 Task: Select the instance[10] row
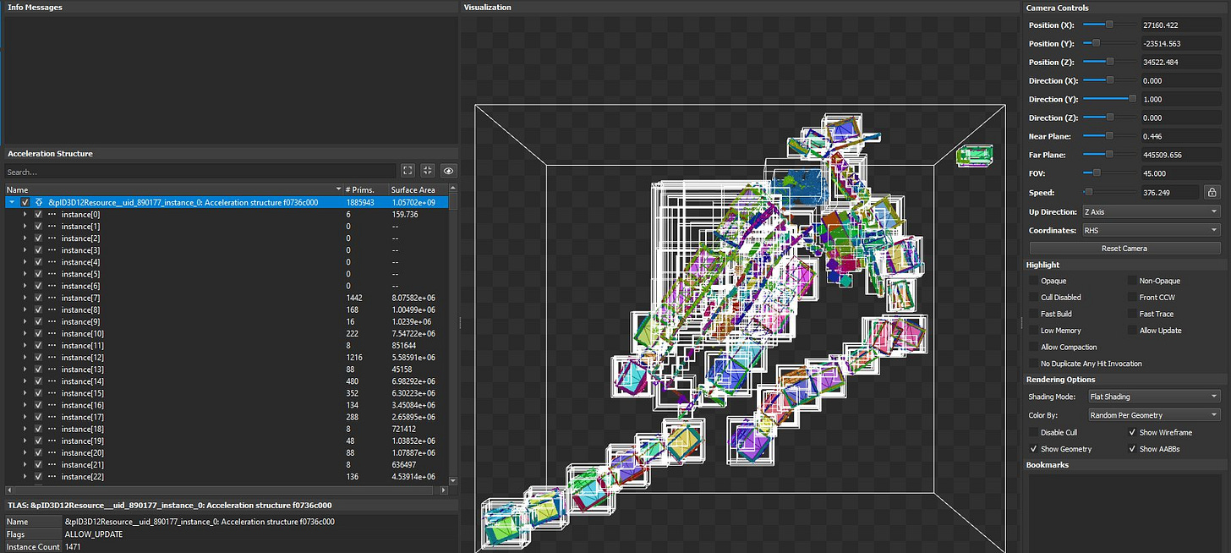point(227,334)
